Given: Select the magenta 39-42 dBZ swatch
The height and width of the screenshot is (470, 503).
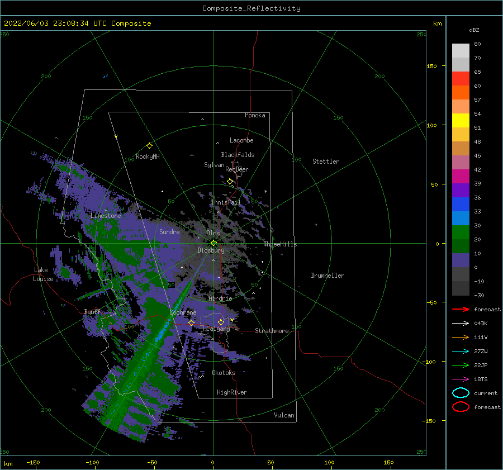Looking at the screenshot, I should point(461,177).
